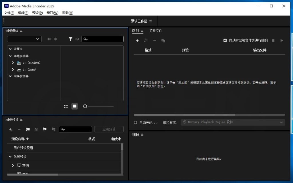Image resolution: width=293 pixels, height=183 pixels.
Task: Import presets with the folder arrow icon
Action: (45, 129)
